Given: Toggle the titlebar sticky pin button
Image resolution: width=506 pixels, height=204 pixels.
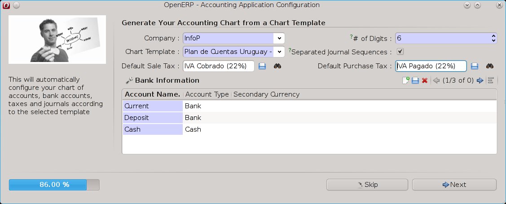Looking at the screenshot, I should tap(17, 5).
